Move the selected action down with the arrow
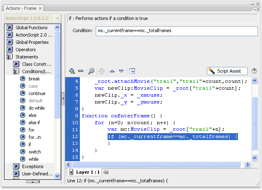Viewport: 262px width, 190px height. (x=121, y=71)
